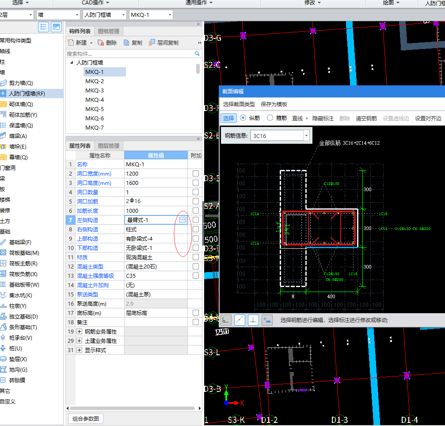Select 集水坑(K) sump pit component

pos(20,295)
